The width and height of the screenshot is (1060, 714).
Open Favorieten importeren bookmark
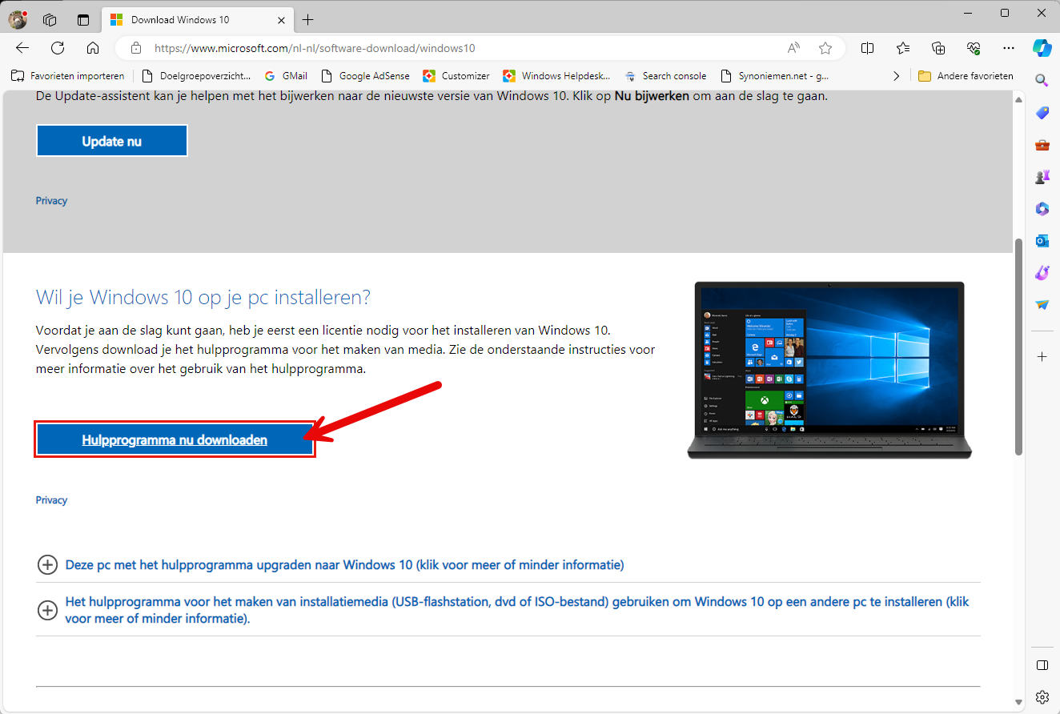[x=68, y=76]
